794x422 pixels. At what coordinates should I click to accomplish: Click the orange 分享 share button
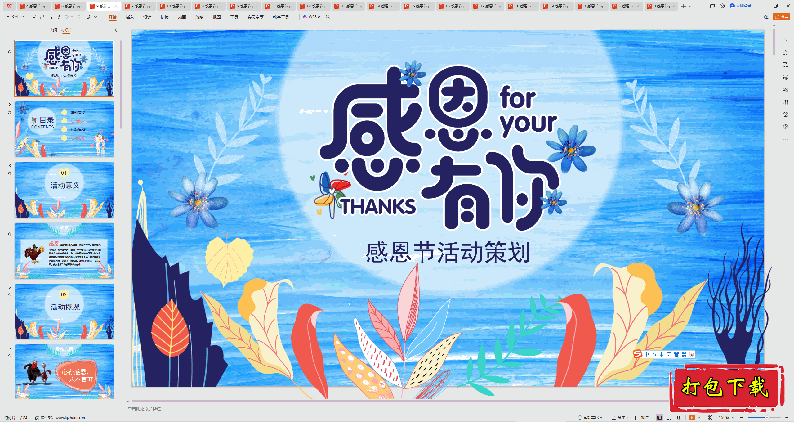(782, 17)
